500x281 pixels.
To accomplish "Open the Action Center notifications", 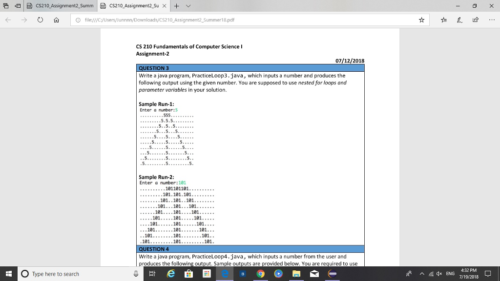I will click(488, 274).
